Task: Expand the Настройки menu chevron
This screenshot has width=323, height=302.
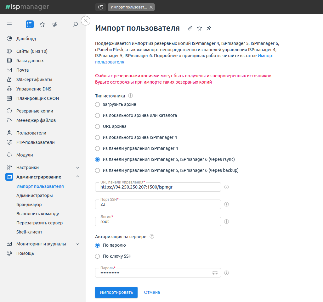Action: pyautogui.click(x=78, y=168)
